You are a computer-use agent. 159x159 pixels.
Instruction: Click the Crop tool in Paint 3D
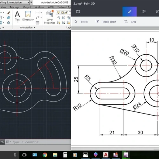(130, 22)
